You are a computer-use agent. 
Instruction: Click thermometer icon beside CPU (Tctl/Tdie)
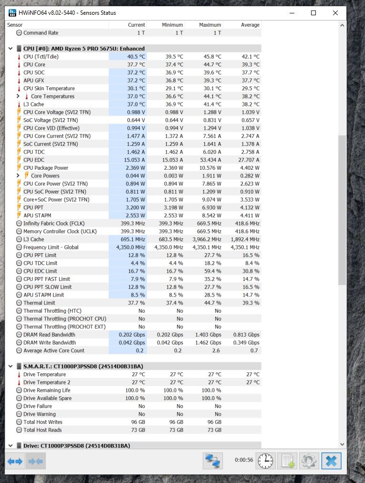tap(19, 57)
